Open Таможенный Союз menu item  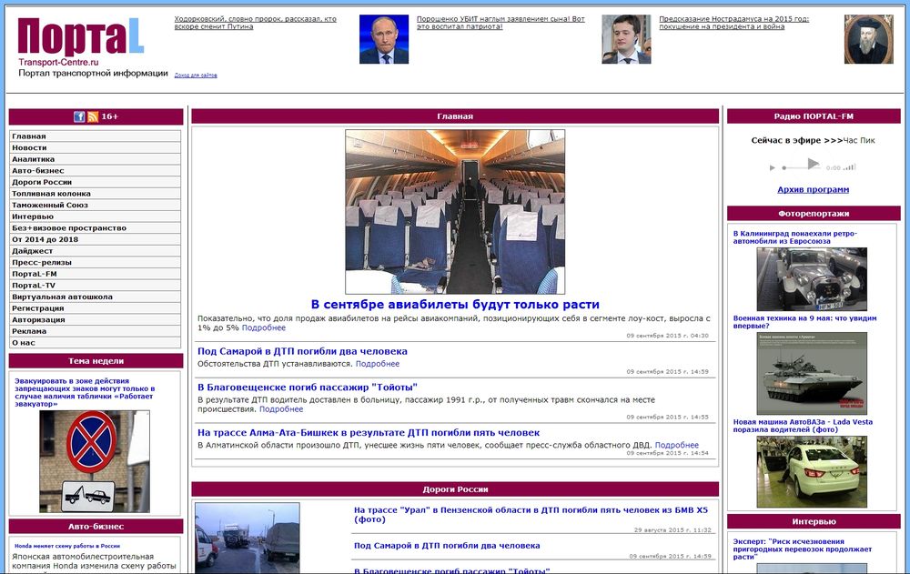click(96, 205)
